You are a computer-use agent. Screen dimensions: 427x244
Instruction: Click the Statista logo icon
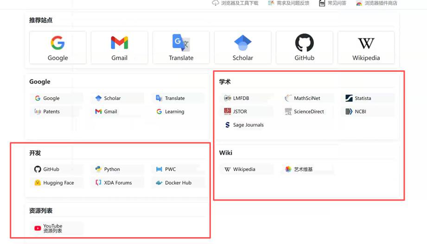(349, 98)
